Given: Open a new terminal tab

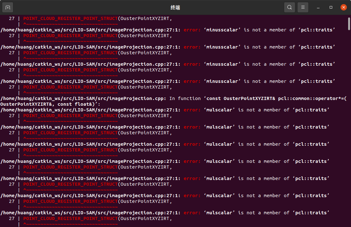Looking at the screenshot, I should [8, 7].
